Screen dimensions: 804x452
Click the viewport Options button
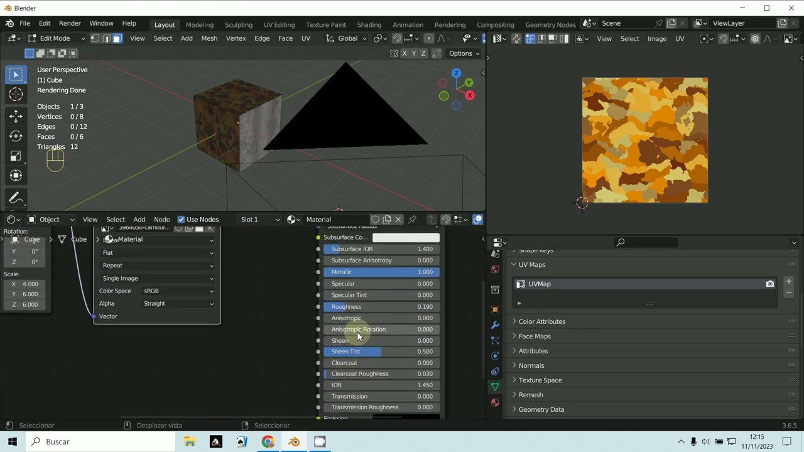coord(464,53)
